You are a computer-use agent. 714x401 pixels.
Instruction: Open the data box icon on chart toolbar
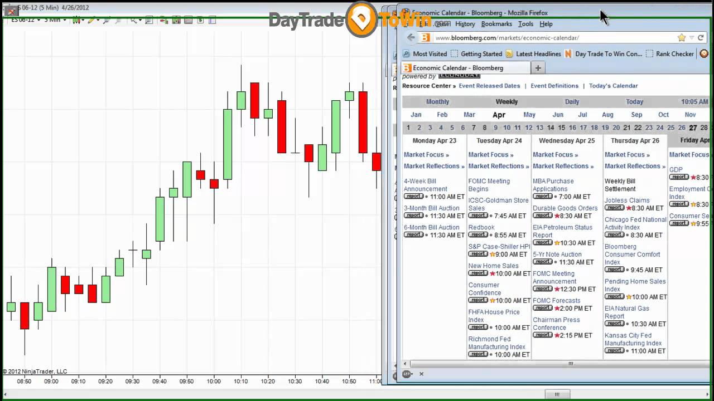149,20
